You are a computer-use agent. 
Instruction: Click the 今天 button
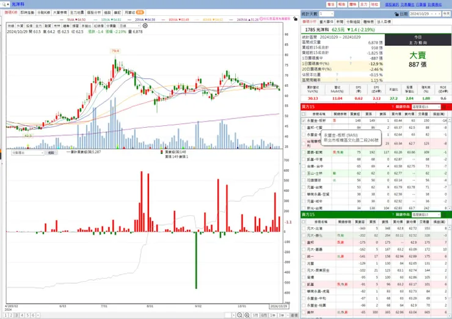[x=447, y=14]
